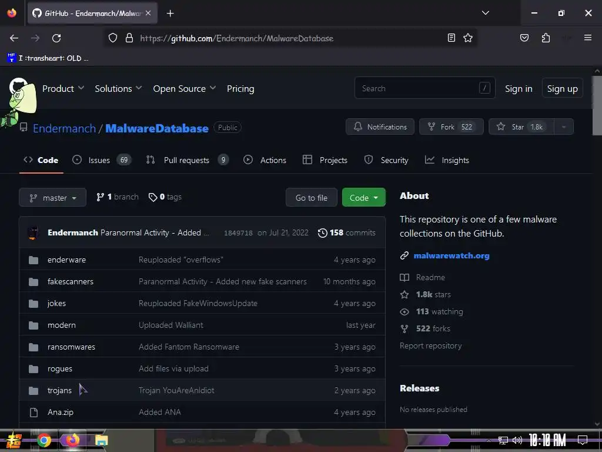This screenshot has height=452, width=602.
Task: Open the list all tabs chevron
Action: [485, 13]
